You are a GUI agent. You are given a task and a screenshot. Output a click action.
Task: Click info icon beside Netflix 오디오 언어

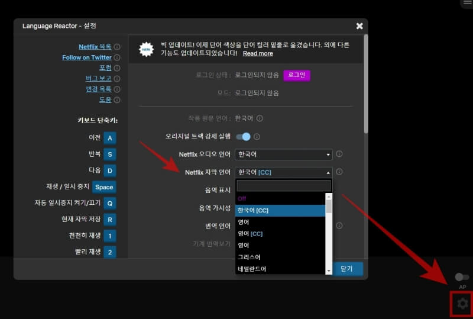point(339,154)
